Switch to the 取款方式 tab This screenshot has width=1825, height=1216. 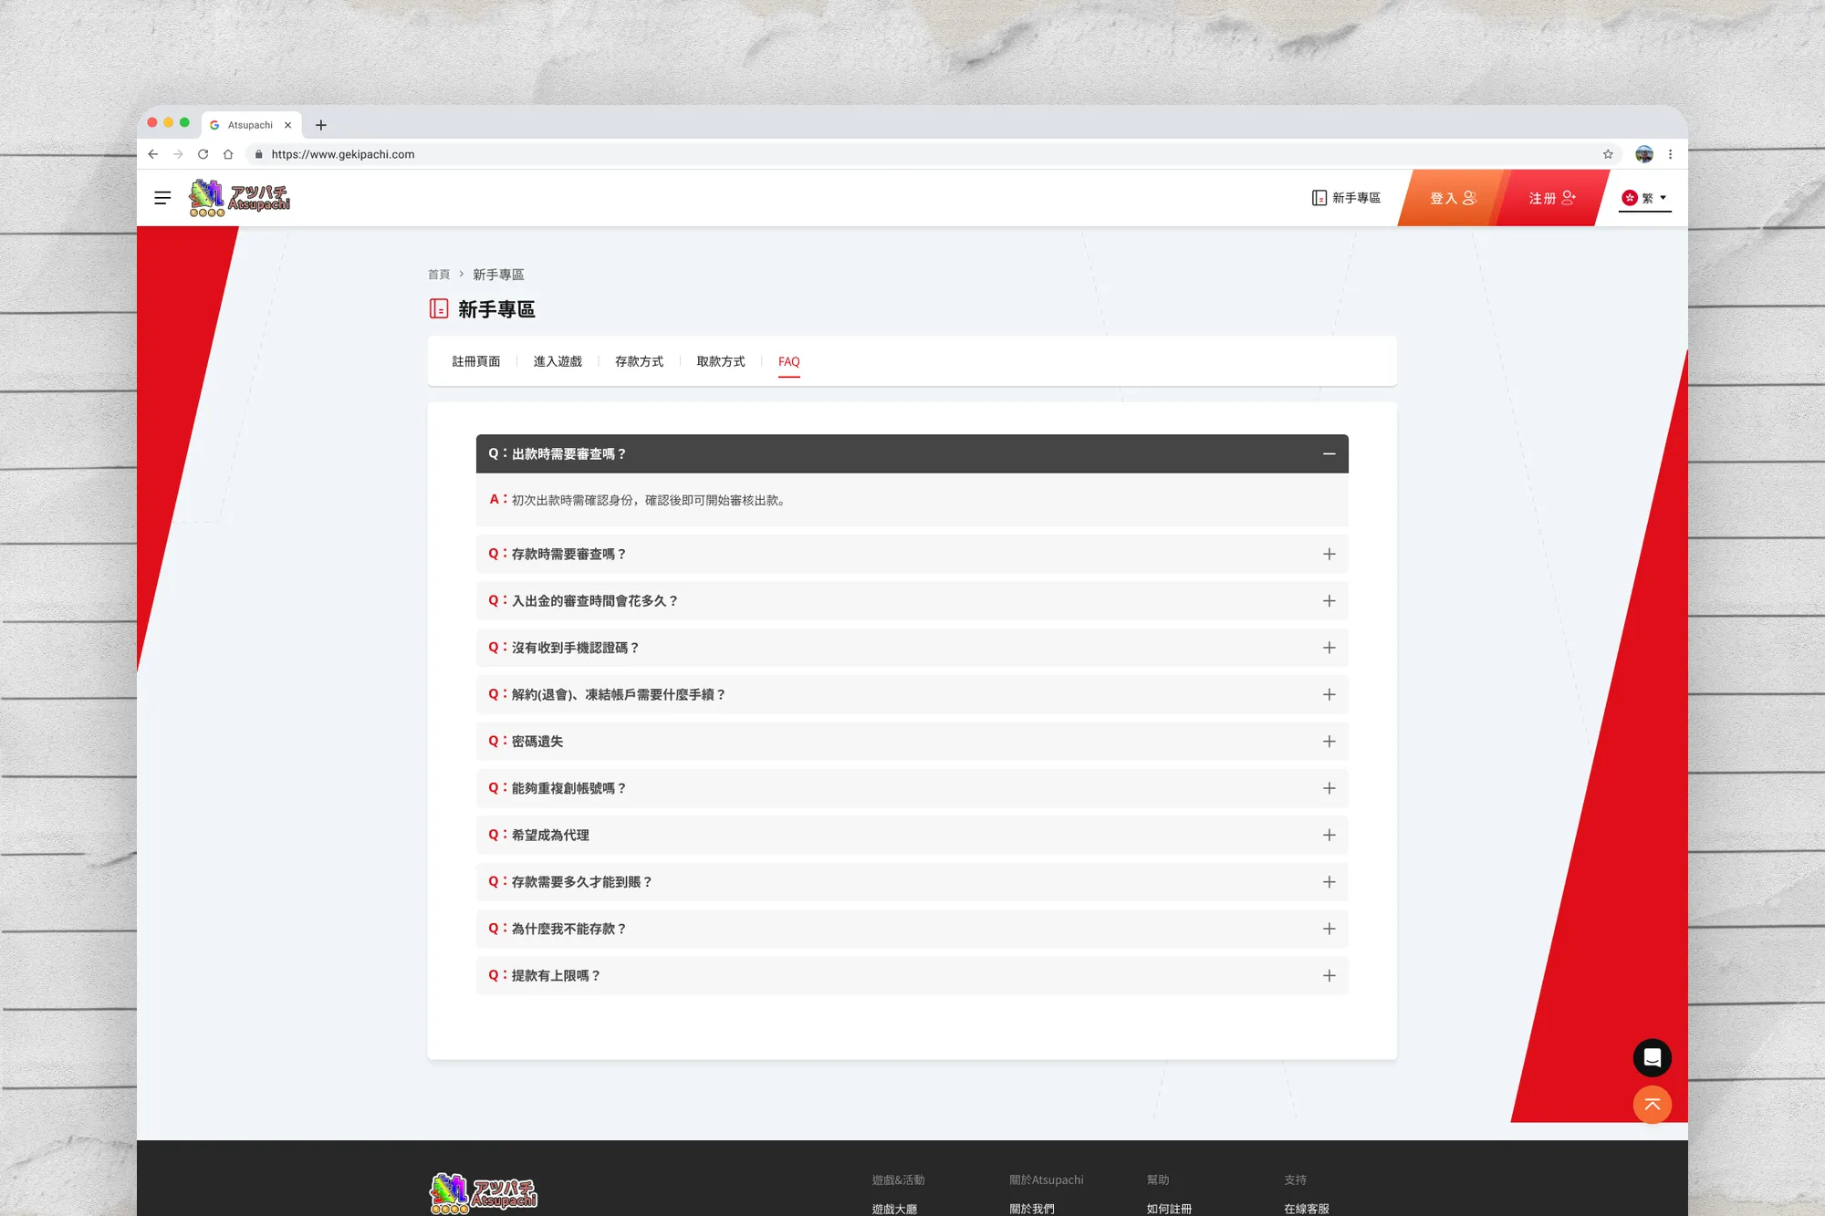click(x=721, y=361)
